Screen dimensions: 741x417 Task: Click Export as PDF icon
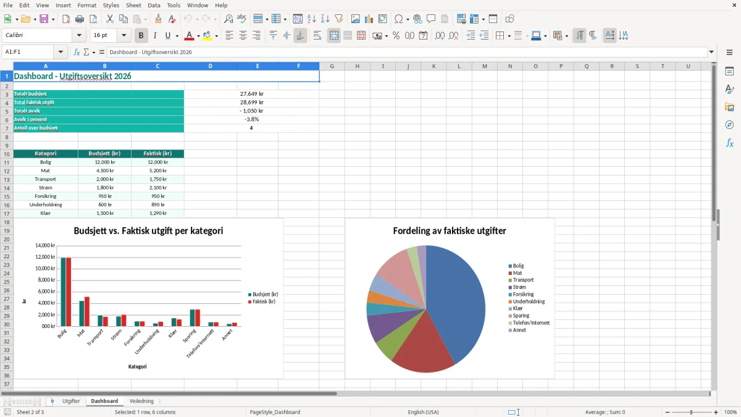click(65, 19)
